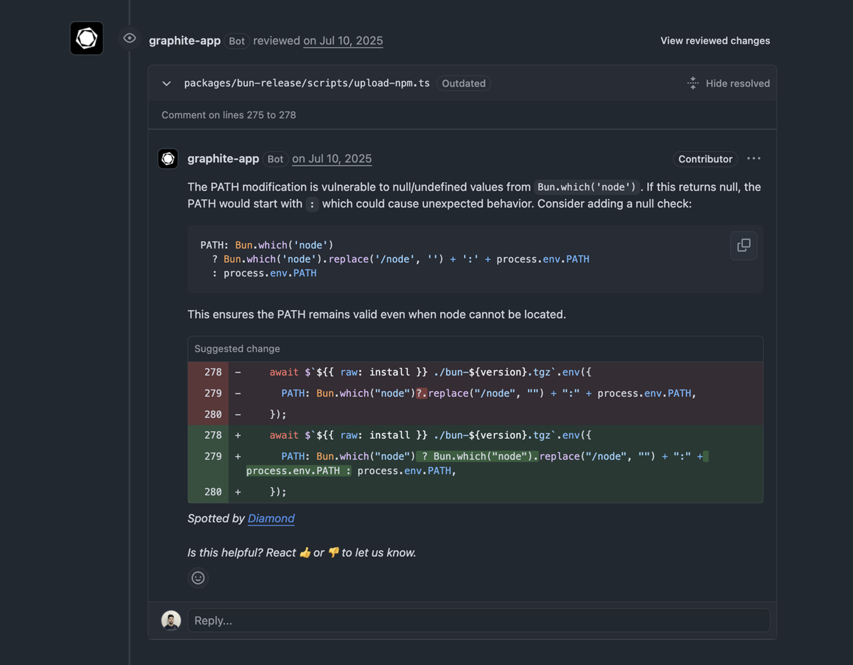This screenshot has width=853, height=665.
Task: Click 'Comment on lines 275 to 278' text
Action: pos(229,115)
